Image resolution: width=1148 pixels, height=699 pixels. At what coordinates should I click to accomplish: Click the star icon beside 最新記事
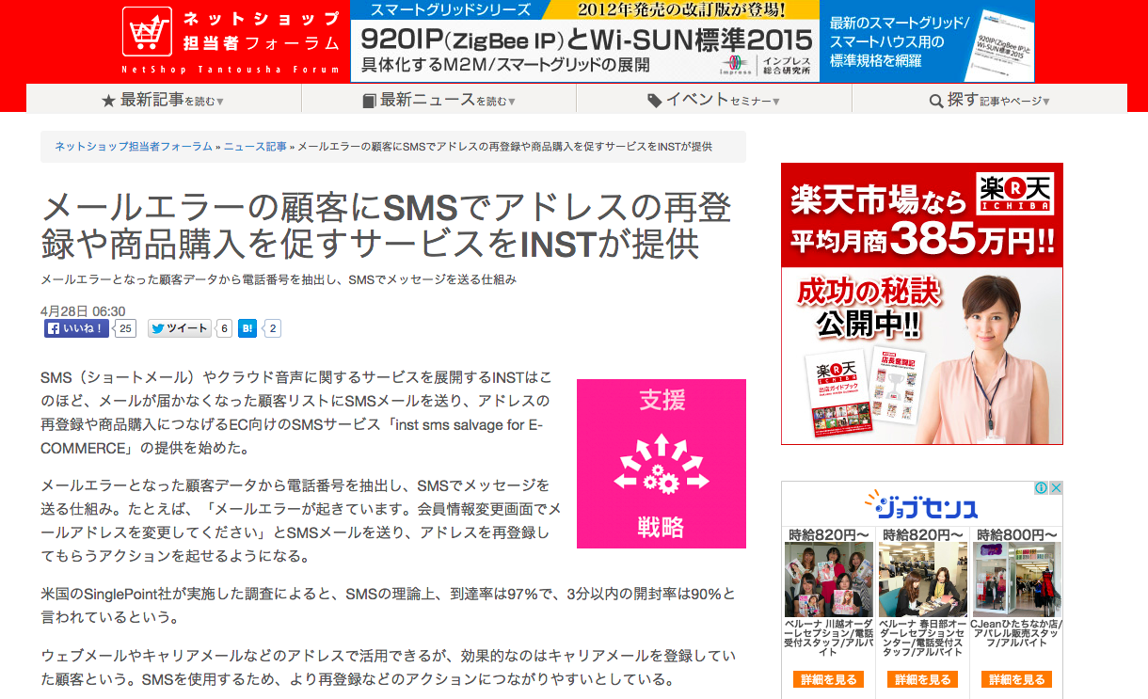tap(108, 101)
